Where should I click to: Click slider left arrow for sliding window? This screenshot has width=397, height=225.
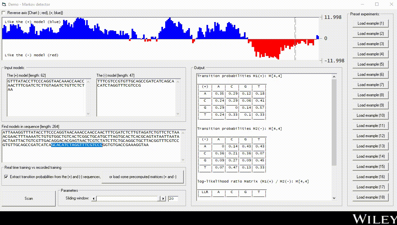94,198
